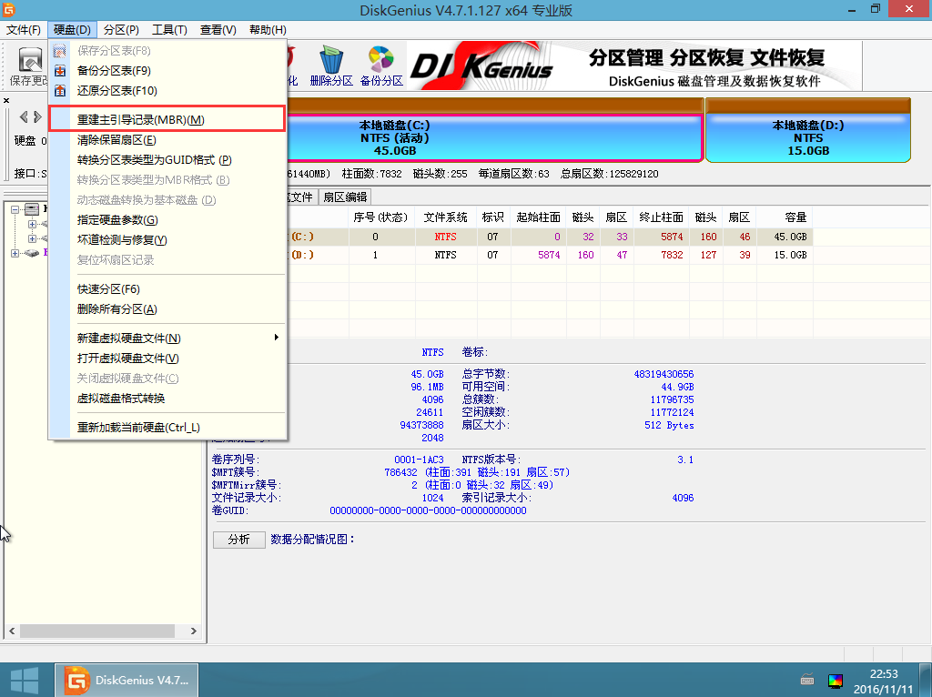932x697 pixels.
Task: Click the Save Changes toolbar icon
Action: (x=30, y=60)
